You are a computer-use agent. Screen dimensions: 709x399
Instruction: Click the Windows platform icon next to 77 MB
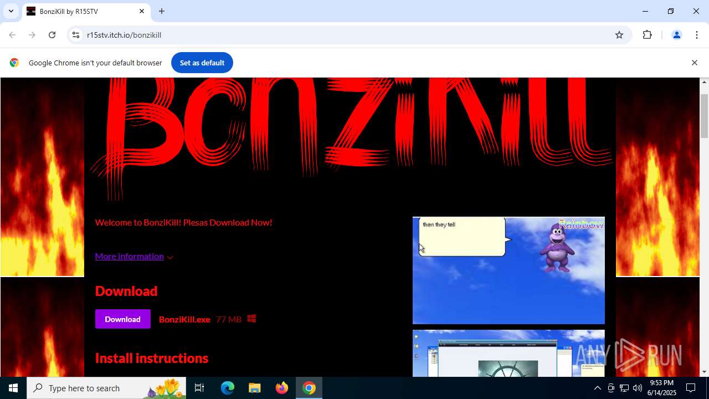coord(251,319)
